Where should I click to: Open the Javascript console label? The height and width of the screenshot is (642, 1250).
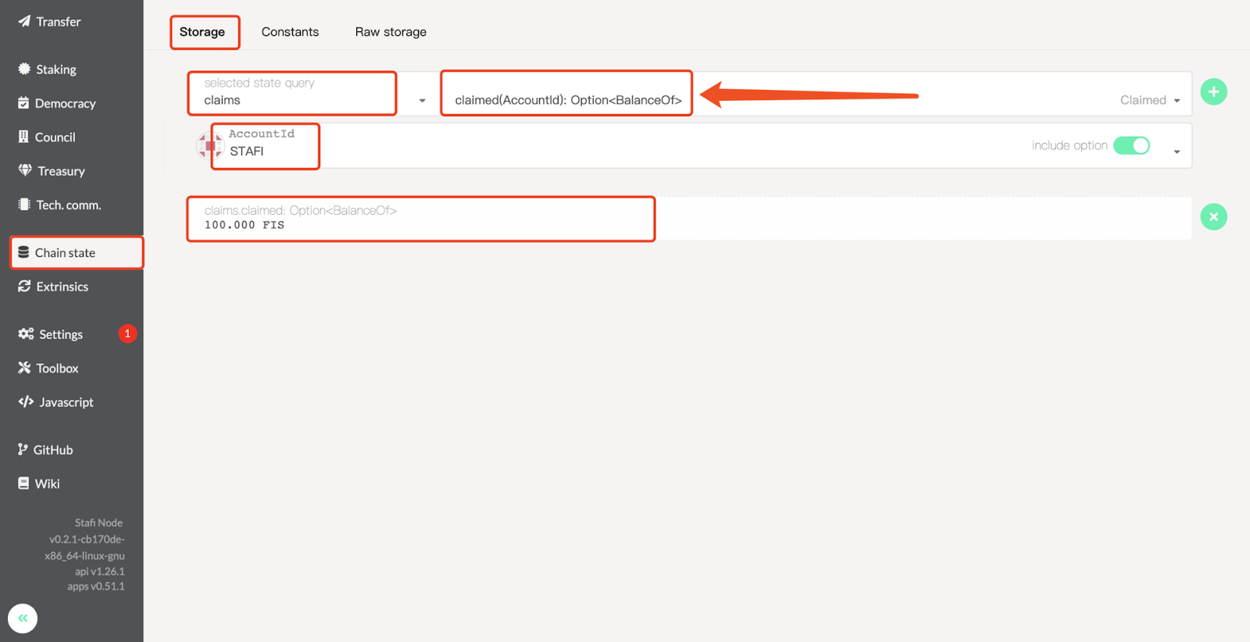click(x=66, y=402)
